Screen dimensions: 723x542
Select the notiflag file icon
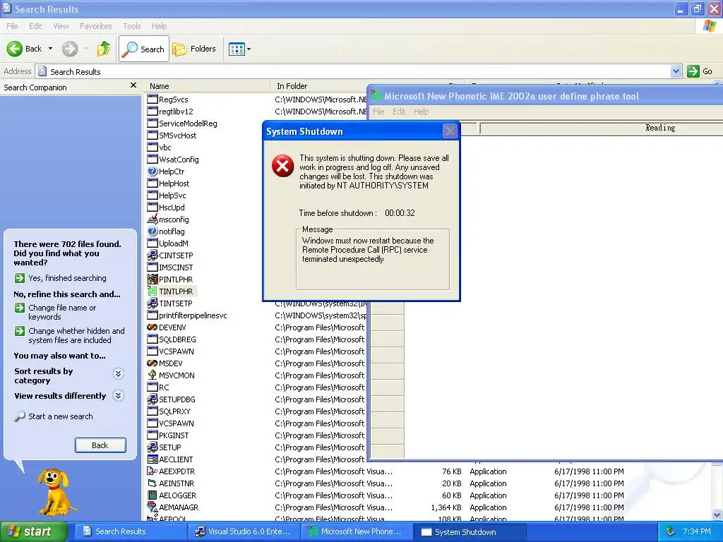coord(153,231)
